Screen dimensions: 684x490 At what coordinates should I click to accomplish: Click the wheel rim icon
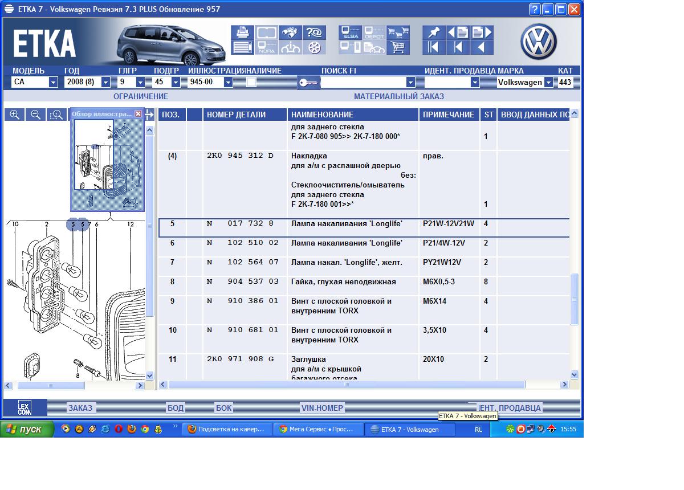tap(313, 47)
